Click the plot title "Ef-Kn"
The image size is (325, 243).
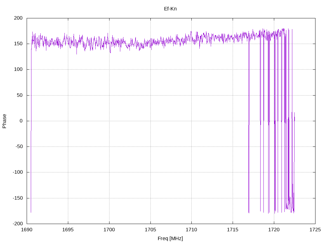pos(170,9)
